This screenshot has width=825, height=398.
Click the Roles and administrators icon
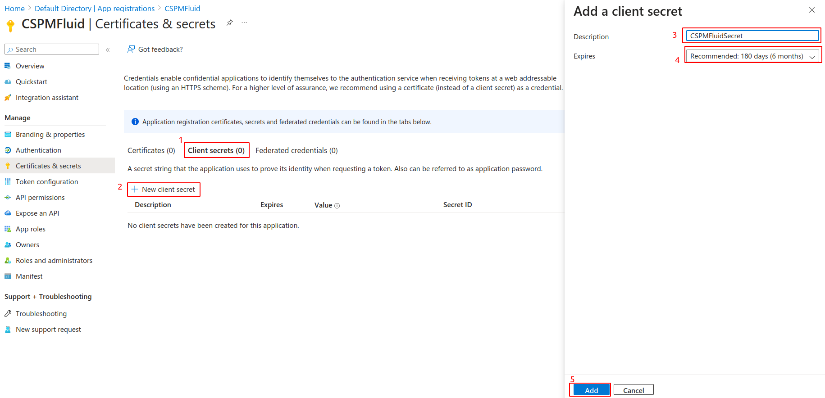[8, 260]
